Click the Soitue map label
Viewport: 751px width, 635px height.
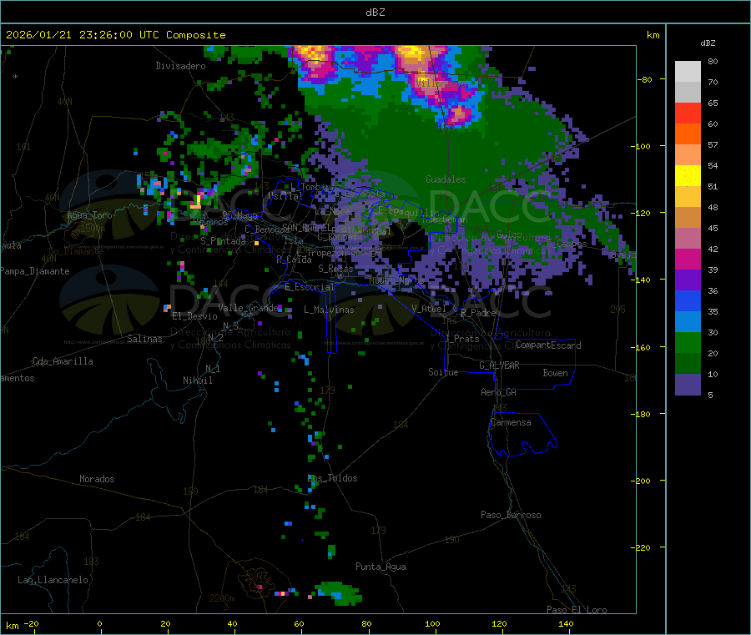pyautogui.click(x=443, y=372)
